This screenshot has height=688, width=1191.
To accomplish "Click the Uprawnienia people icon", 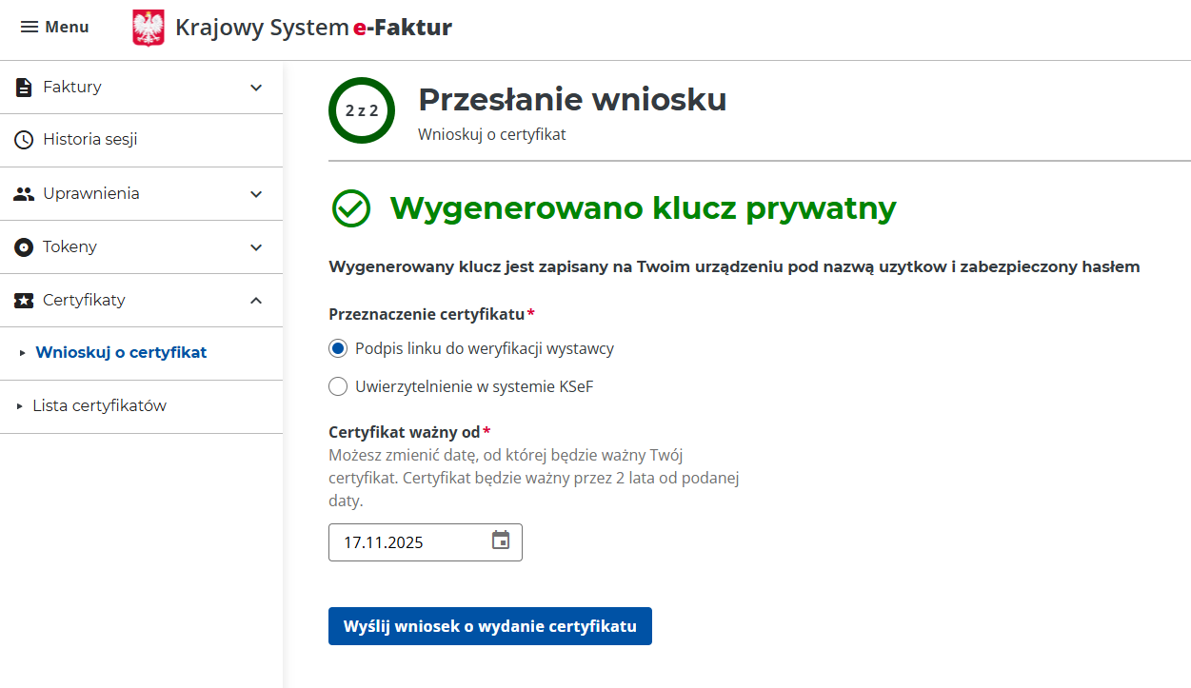I will 24,194.
